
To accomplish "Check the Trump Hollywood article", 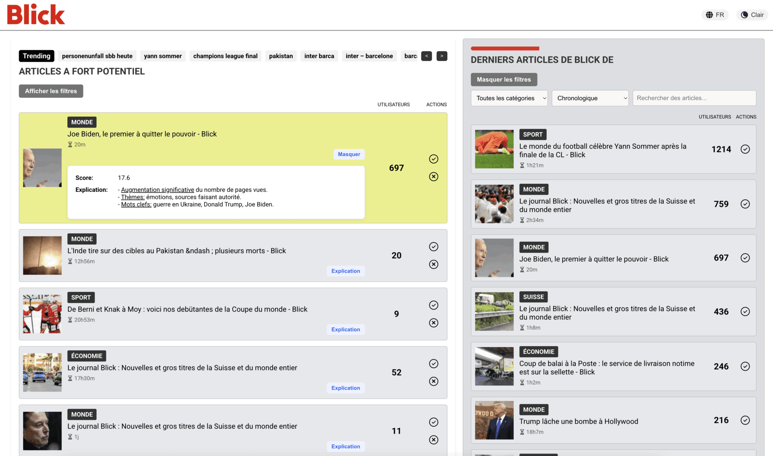I will point(745,420).
